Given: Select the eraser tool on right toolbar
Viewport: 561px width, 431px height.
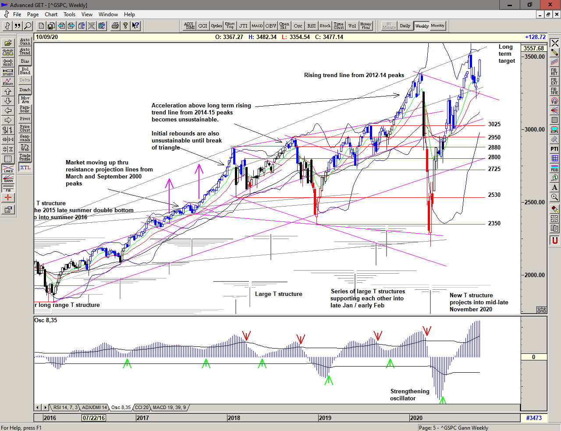Looking at the screenshot, I should 554,209.
